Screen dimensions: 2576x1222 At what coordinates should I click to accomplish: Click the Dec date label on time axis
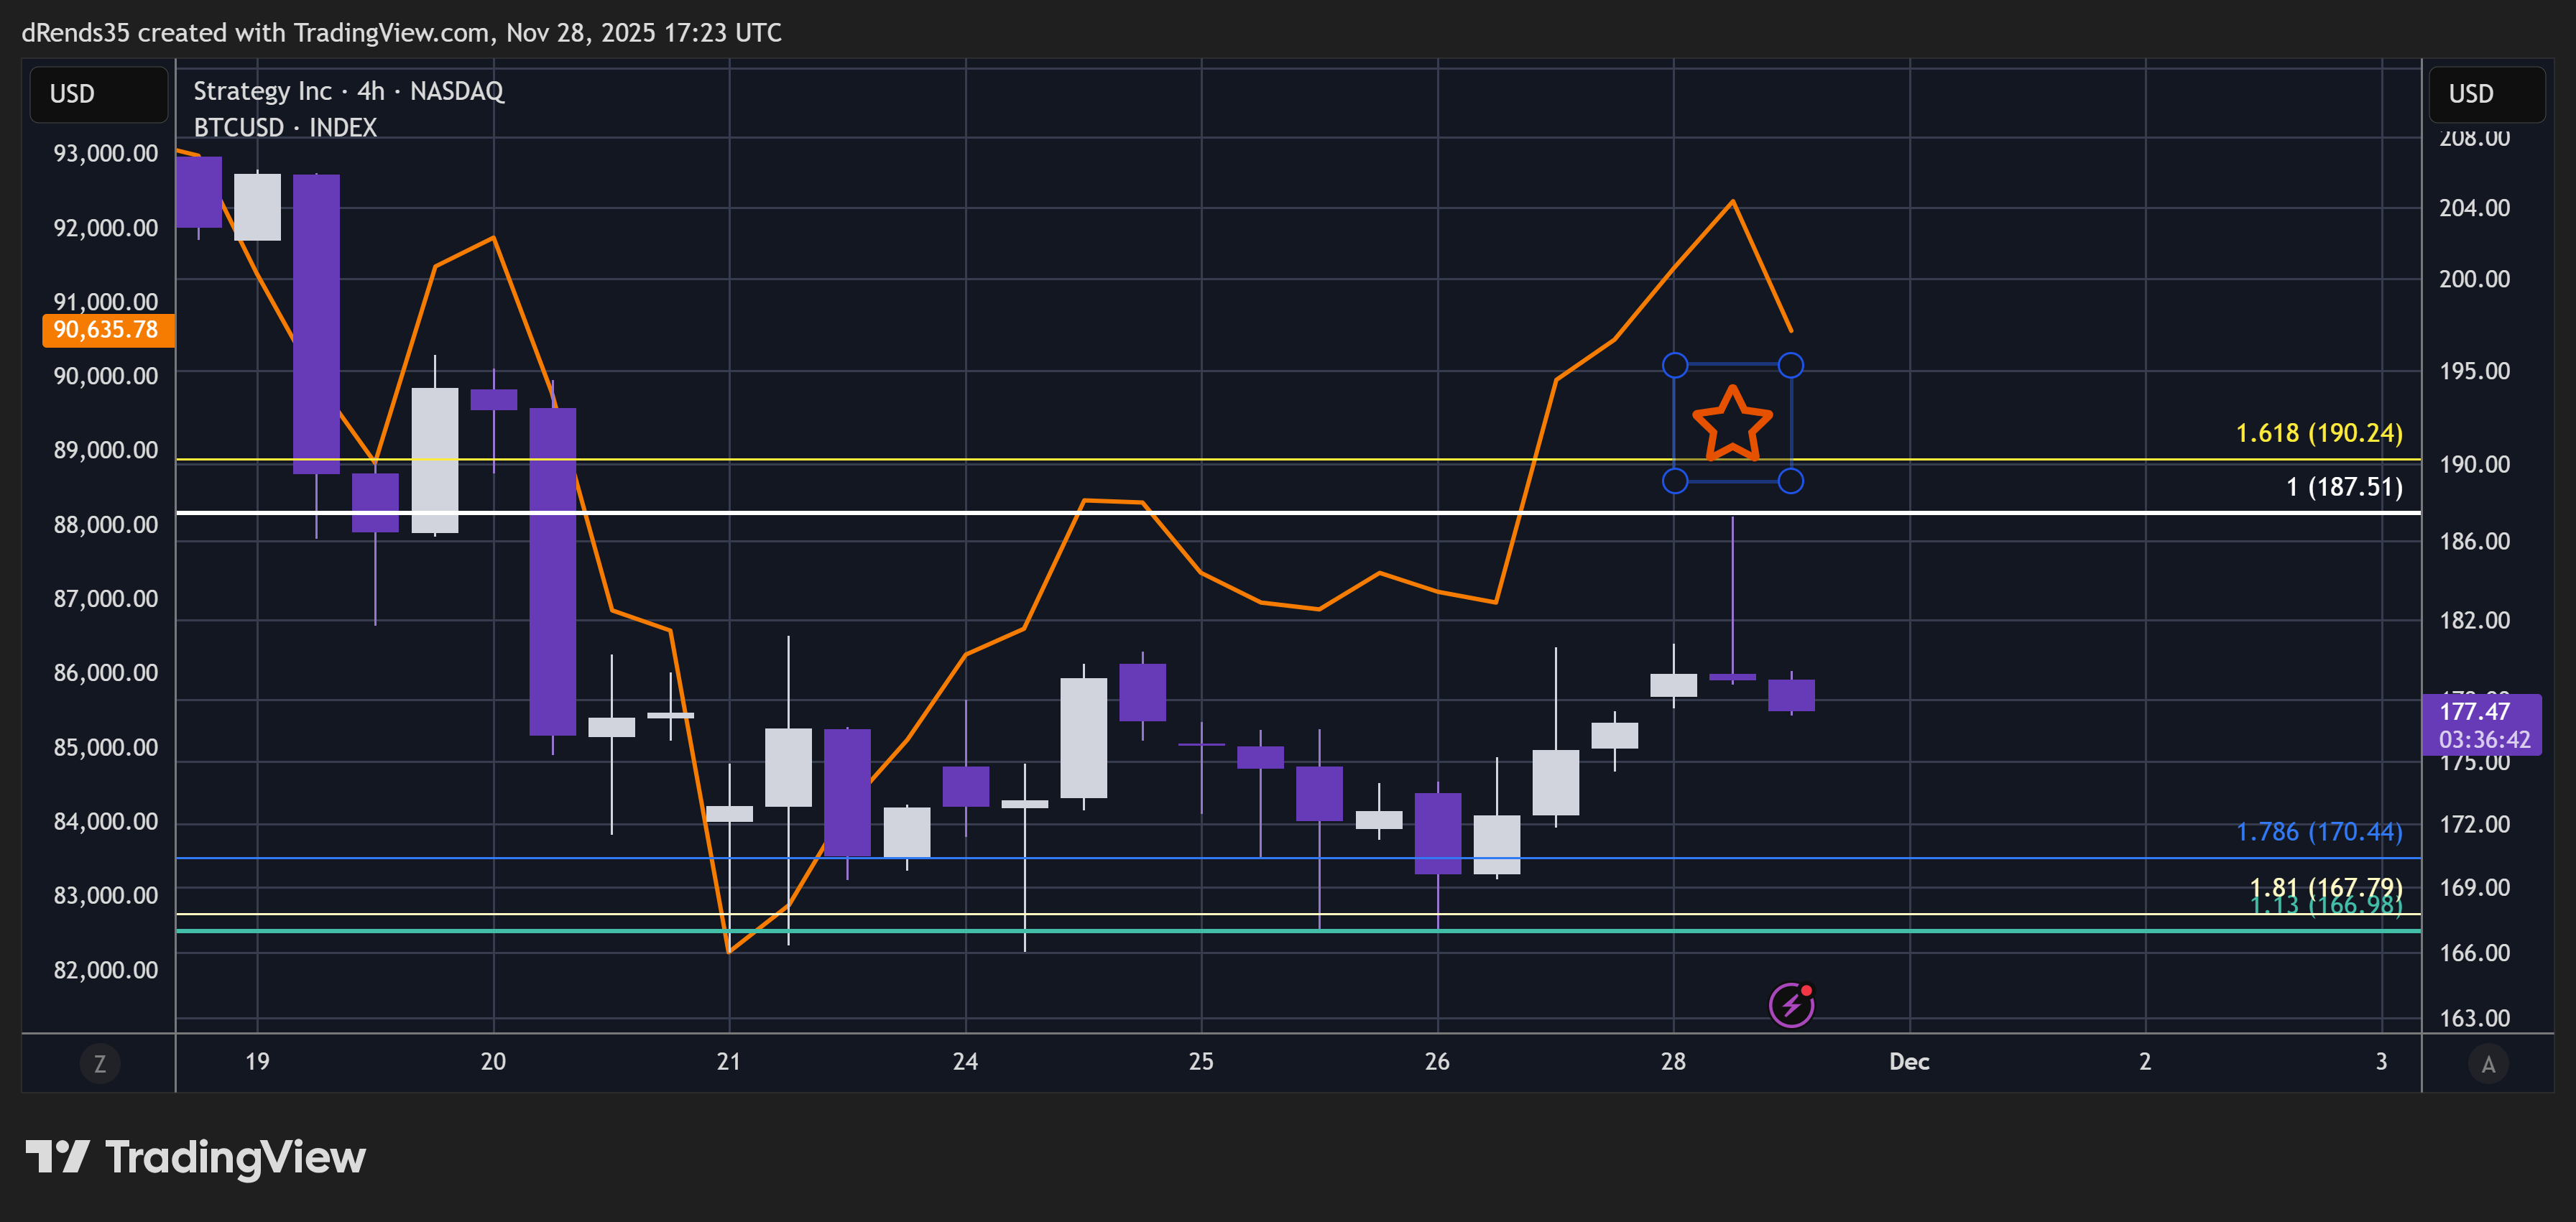[x=1909, y=1062]
